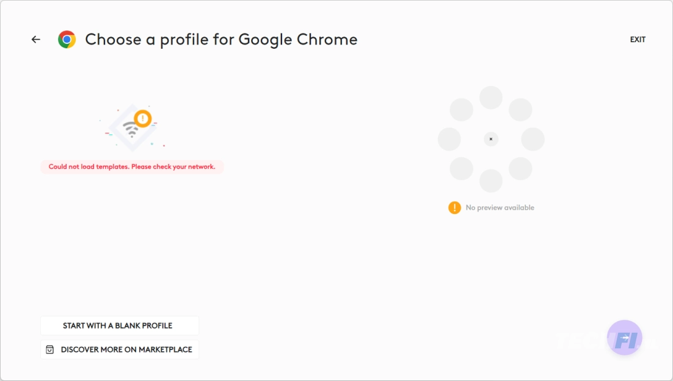Screen dimensions: 673x381
Task: Click the orange warning badge on the Wi-Fi illustration
Action: click(x=142, y=118)
